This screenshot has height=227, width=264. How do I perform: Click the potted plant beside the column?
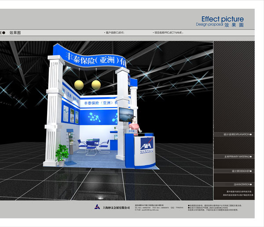point(62,155)
